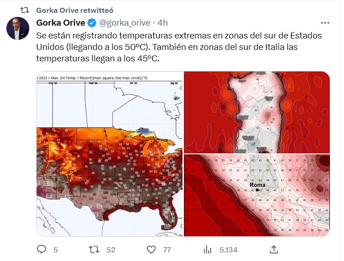The width and height of the screenshot is (344, 261).
Task: Open tweet analytics via the bar chart icon
Action: (x=207, y=249)
